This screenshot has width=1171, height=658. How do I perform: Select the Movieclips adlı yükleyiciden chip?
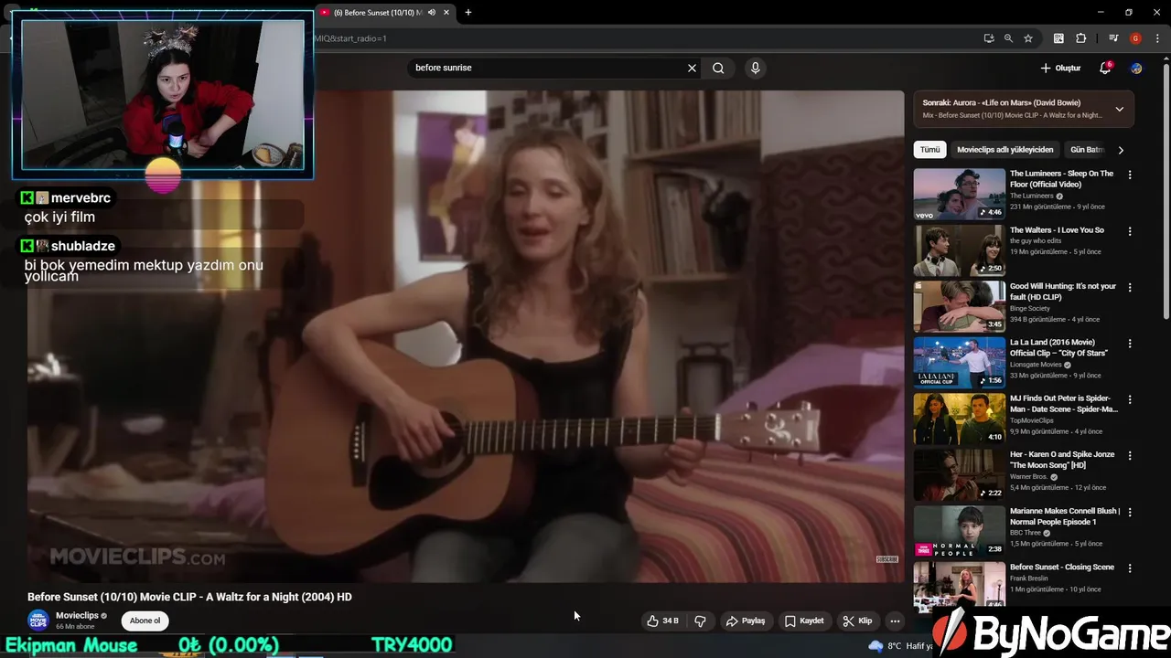[1004, 150]
